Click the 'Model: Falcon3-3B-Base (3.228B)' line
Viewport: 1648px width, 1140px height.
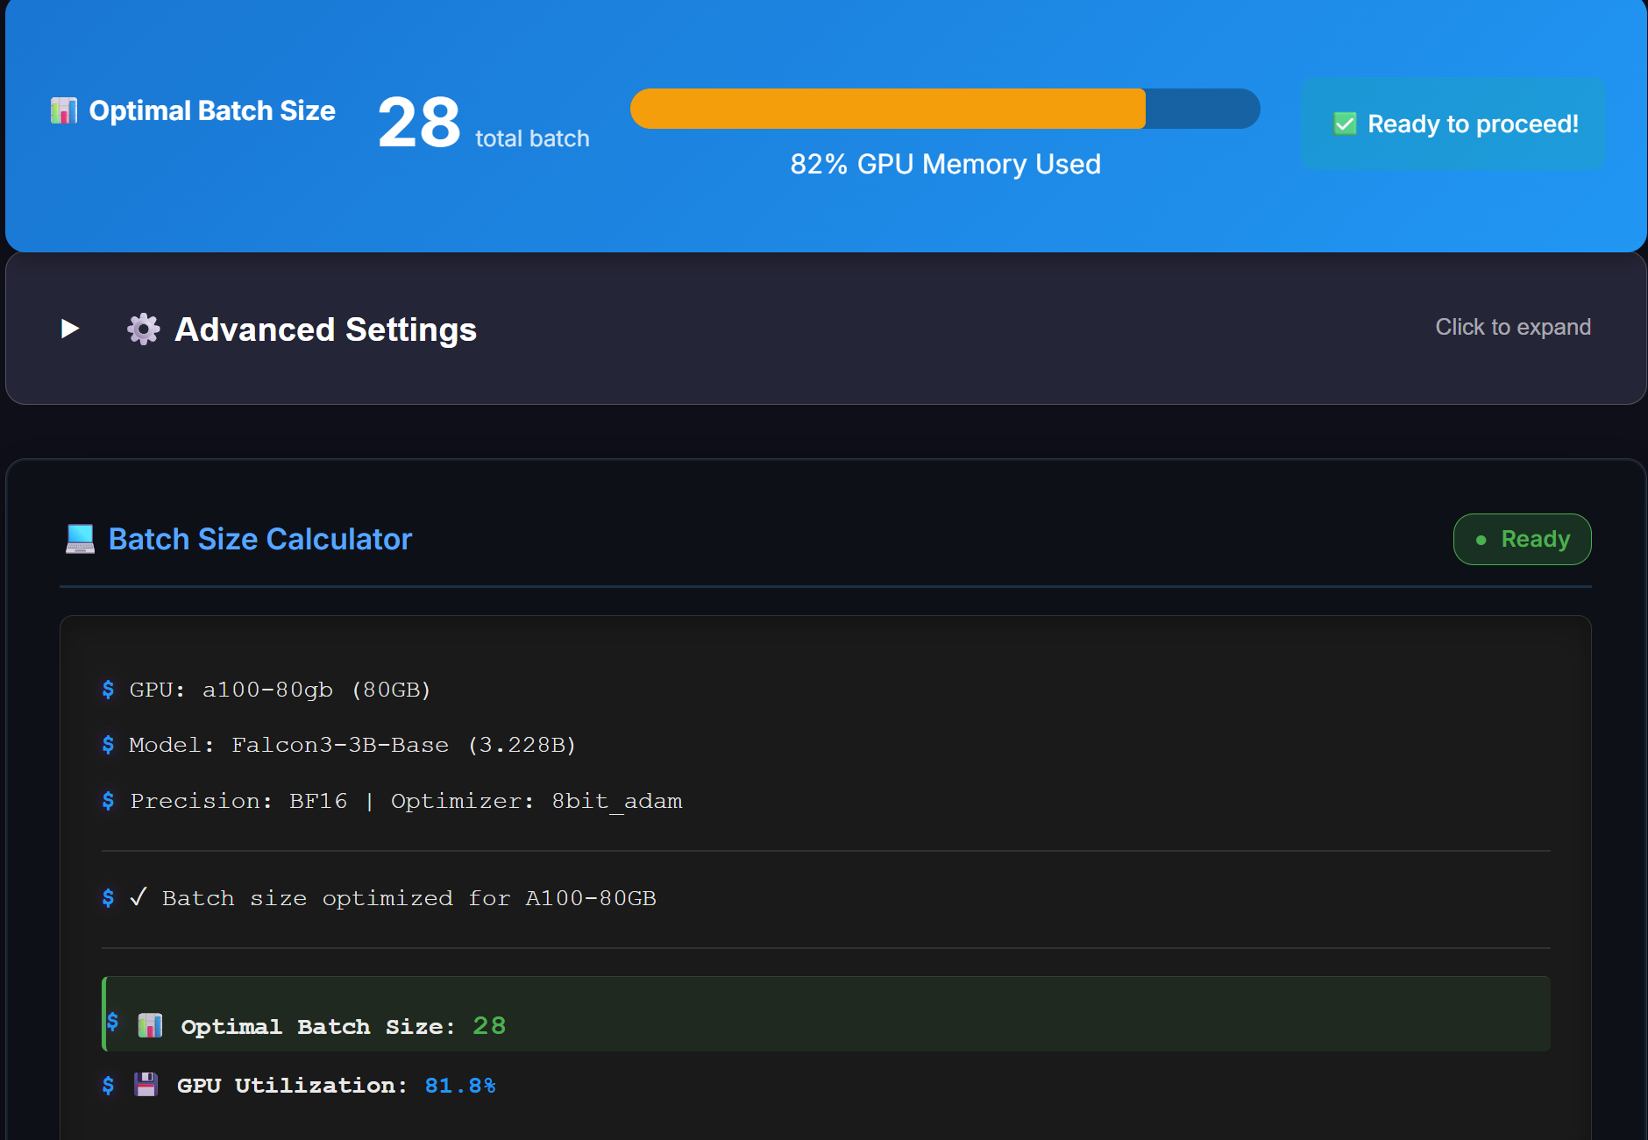tap(352, 745)
